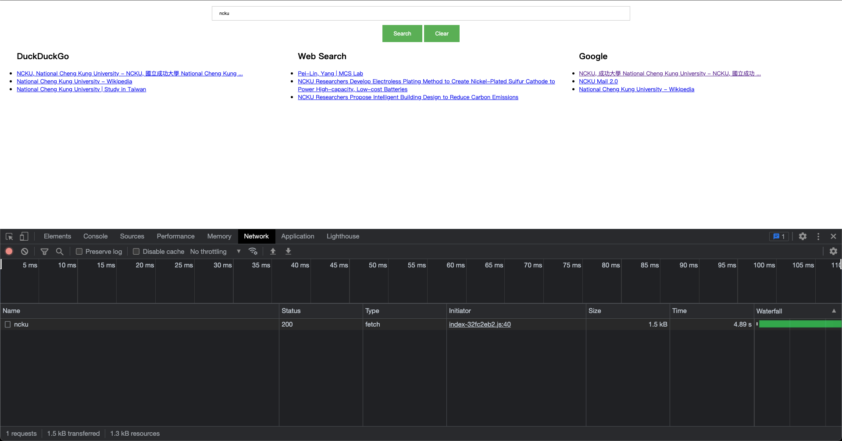Click the 1.3 kB resources status text
Screen dimensions: 842x441
coord(135,434)
